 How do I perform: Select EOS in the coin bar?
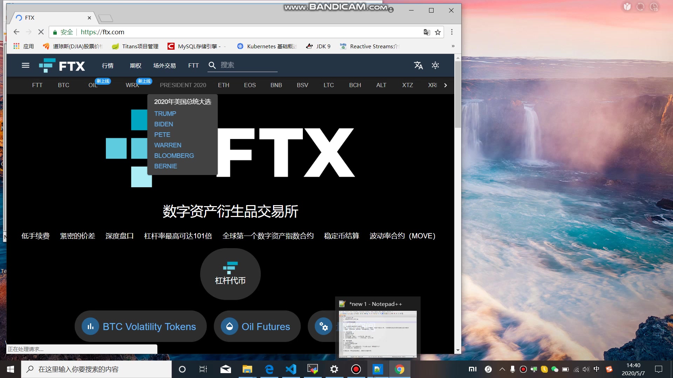[x=250, y=85]
